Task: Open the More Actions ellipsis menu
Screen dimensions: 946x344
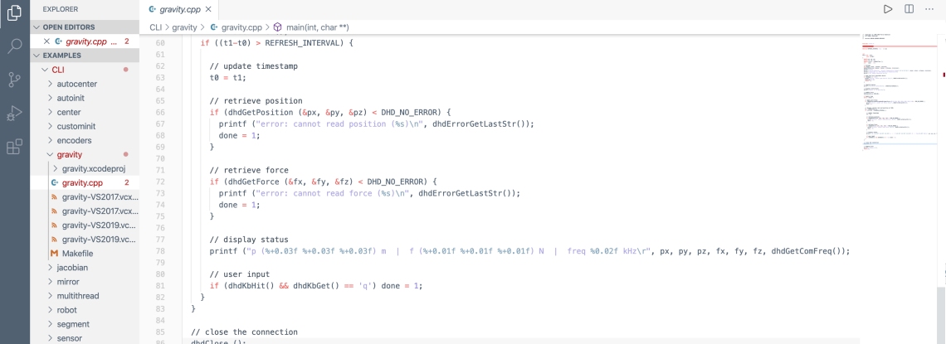Action: click(929, 8)
